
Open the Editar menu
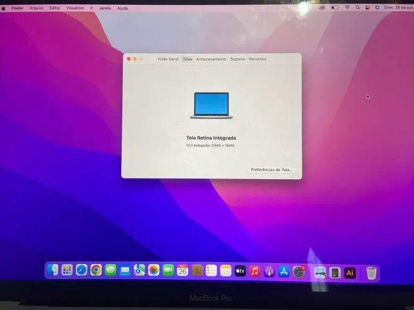[55, 8]
